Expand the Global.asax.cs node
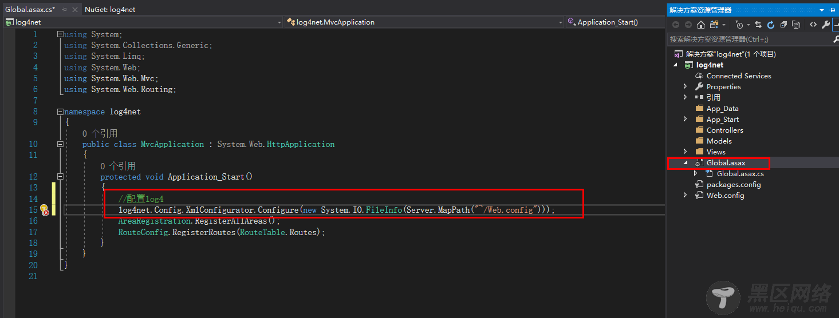The width and height of the screenshot is (839, 318). 696,173
